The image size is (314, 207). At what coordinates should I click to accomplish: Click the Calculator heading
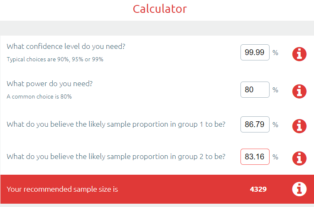[x=160, y=9]
